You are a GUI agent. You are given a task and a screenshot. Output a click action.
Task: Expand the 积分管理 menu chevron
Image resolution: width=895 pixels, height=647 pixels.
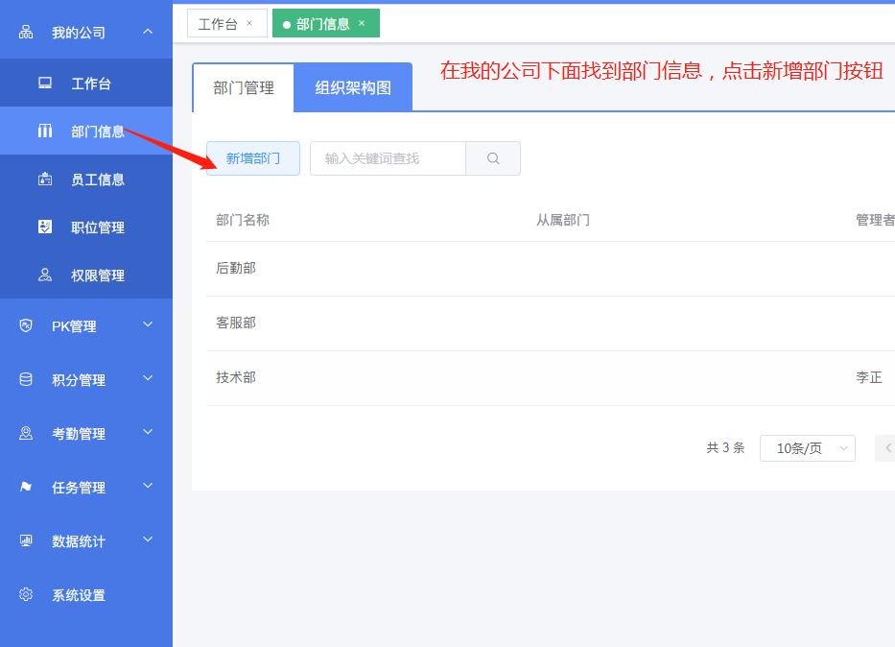point(148,378)
